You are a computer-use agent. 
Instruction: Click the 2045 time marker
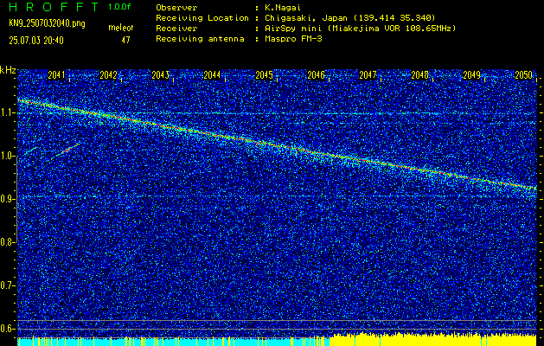point(264,74)
